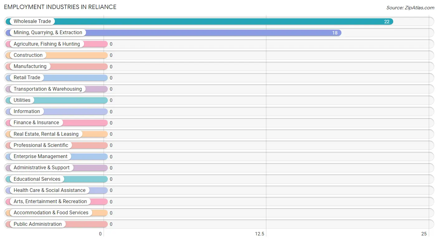Screen dimensions: 438x241
Task: Click the teal Wholesale Trade bar
Action: click(x=199, y=21)
